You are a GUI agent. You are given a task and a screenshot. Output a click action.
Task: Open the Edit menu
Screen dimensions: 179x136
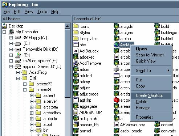[17, 12]
